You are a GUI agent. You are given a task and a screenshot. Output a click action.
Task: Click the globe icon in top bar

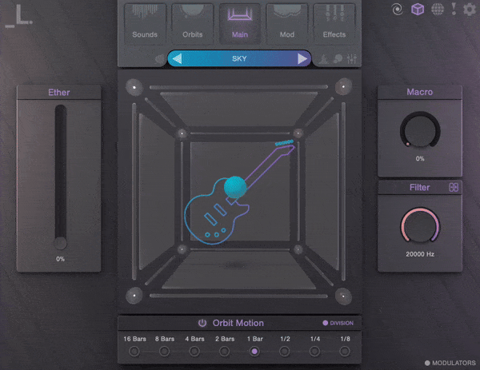(438, 9)
